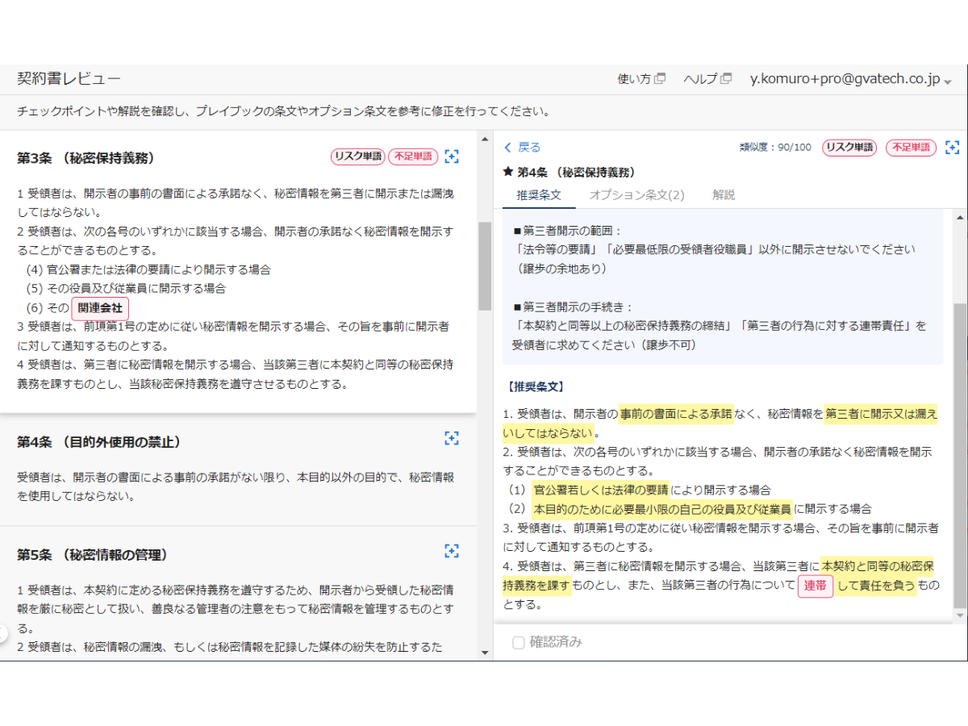
Task: Click left panel scroll-down arrow
Action: click(x=485, y=652)
